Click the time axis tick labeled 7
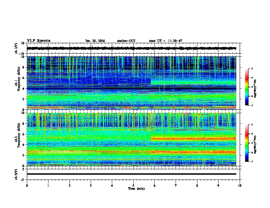The height and width of the screenshot is (208, 270). point(176,186)
